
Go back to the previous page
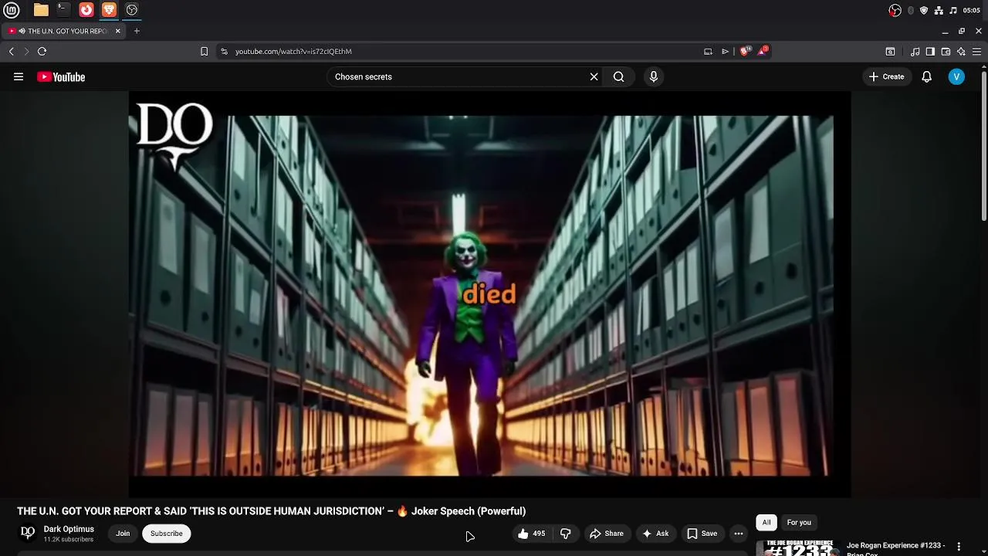pos(12,51)
